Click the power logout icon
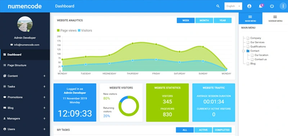 click(272, 6)
